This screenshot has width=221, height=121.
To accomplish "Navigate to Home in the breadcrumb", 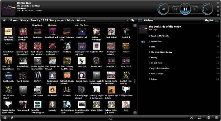I will pyautogui.click(x=13, y=20).
